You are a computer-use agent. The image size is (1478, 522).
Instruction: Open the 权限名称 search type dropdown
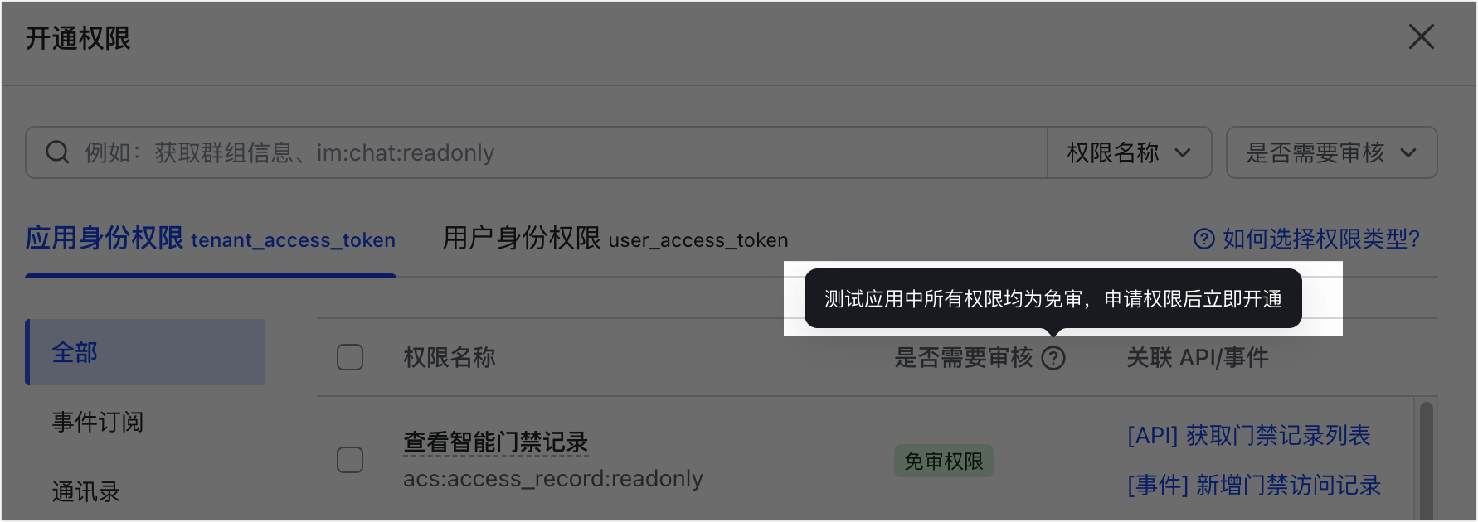pos(1130,152)
